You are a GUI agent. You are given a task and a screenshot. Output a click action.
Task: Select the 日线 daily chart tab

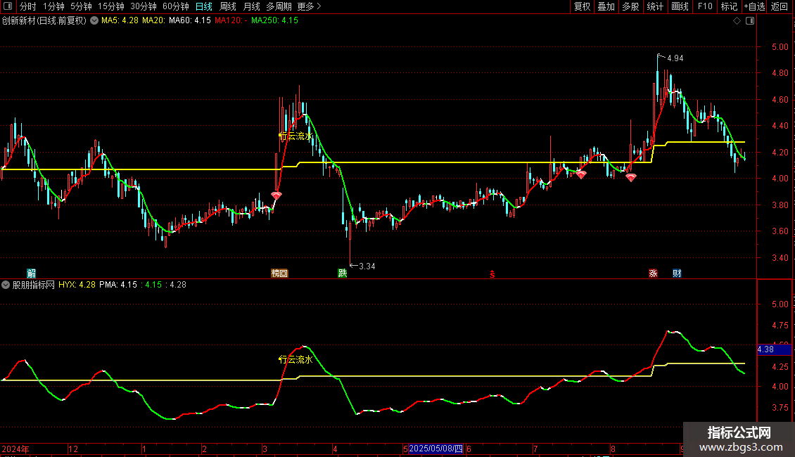coord(204,6)
